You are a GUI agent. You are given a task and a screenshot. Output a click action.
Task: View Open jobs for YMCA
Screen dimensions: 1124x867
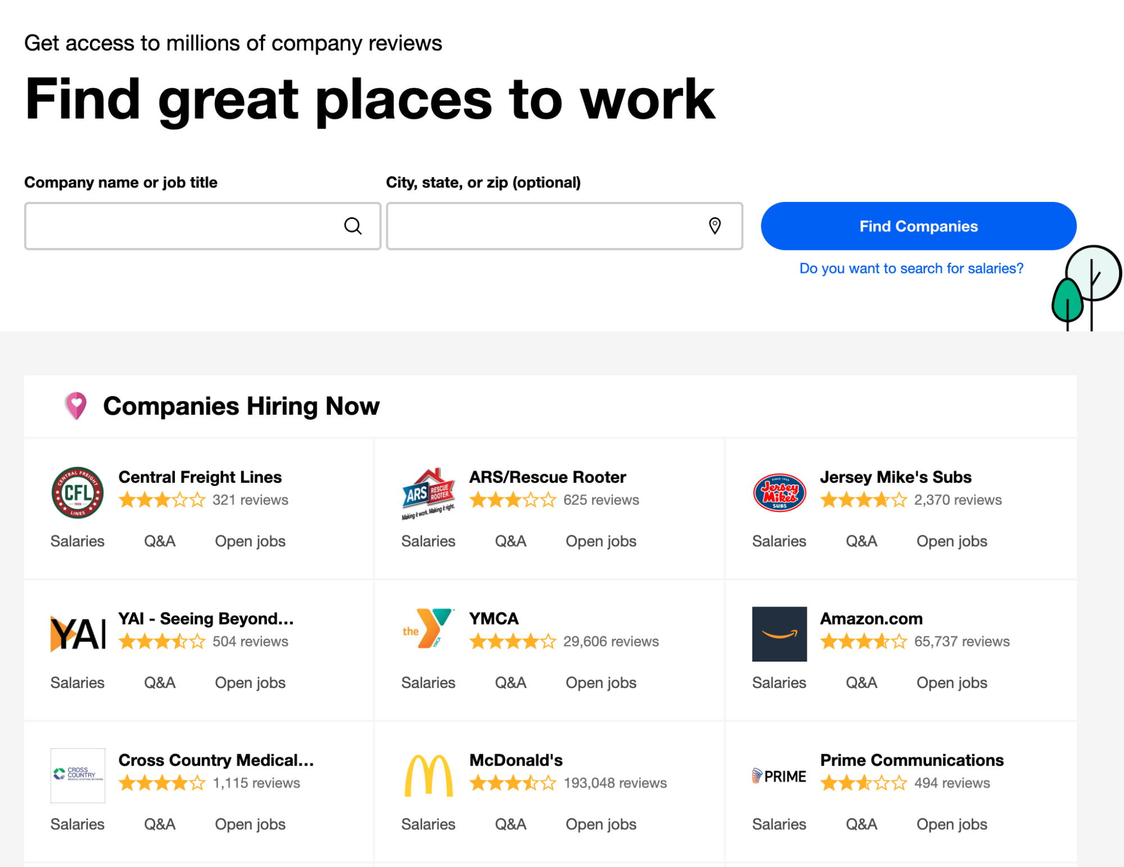tap(601, 683)
